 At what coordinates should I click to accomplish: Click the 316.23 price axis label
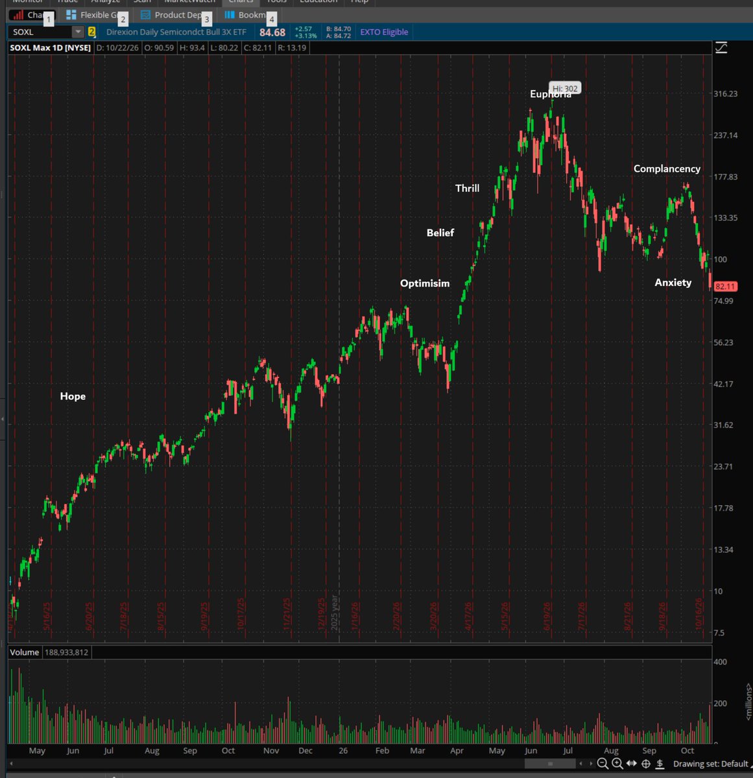click(x=725, y=94)
